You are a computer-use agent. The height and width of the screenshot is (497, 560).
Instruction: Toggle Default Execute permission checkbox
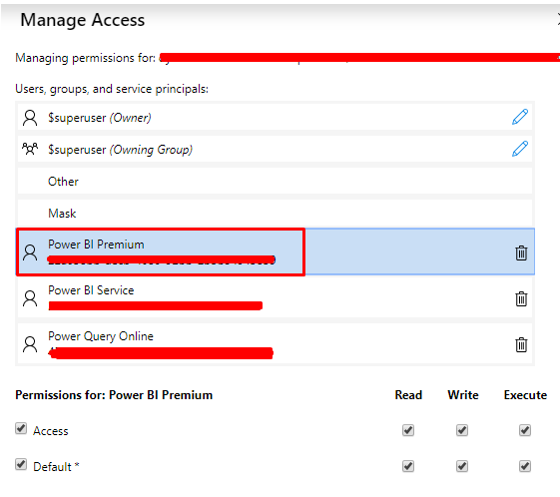coord(525,466)
